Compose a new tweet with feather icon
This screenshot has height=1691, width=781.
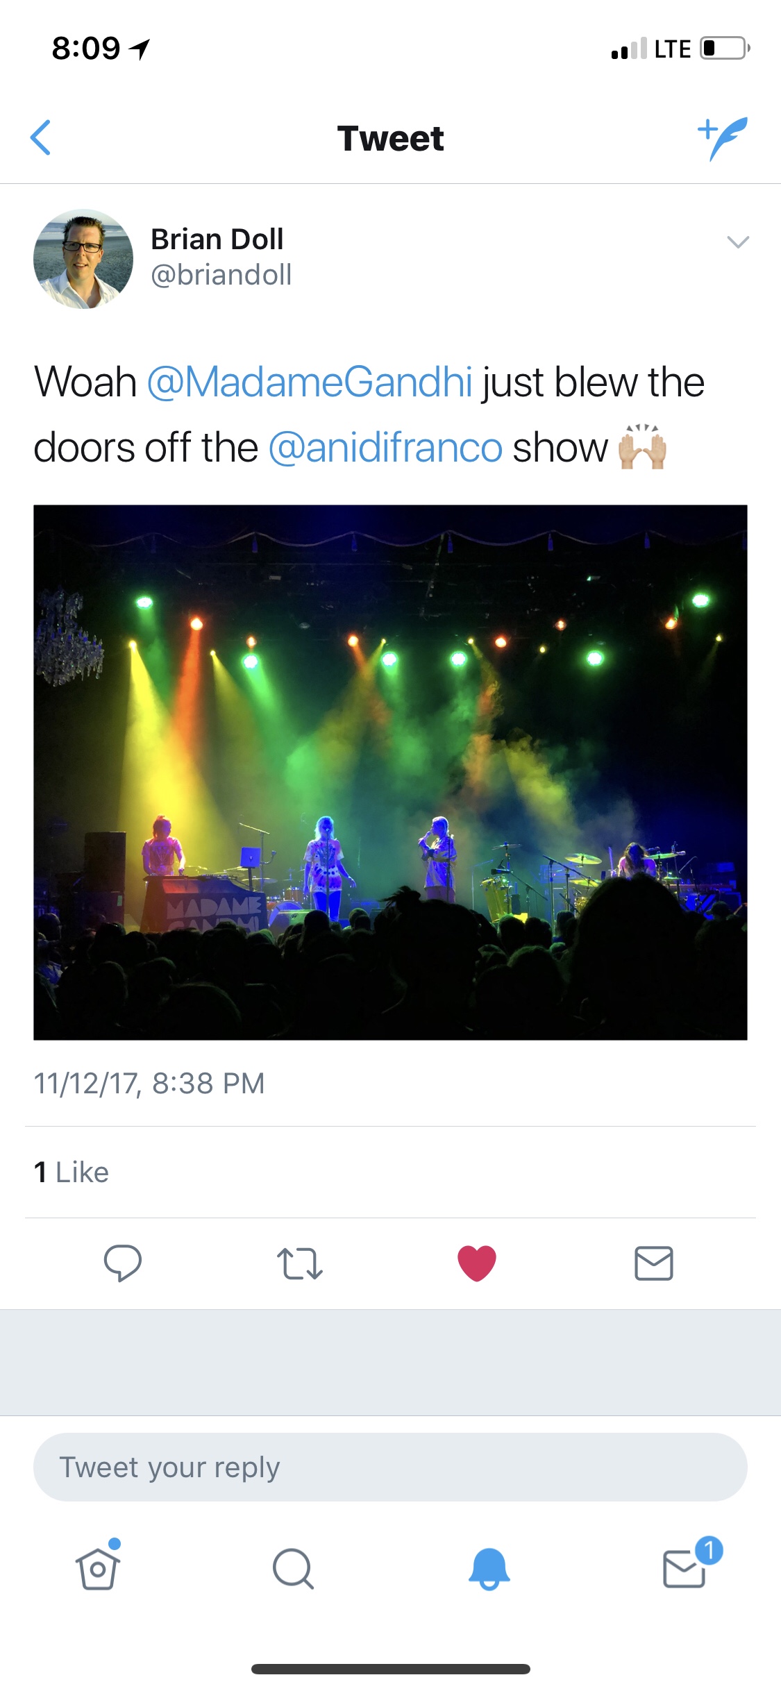(723, 137)
